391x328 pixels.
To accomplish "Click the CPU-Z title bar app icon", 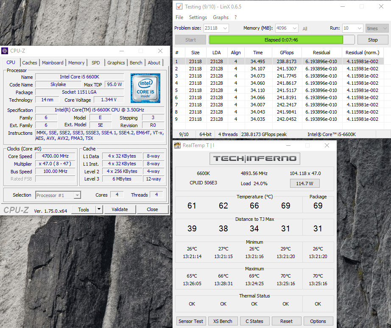I will pyautogui.click(x=5, y=51).
